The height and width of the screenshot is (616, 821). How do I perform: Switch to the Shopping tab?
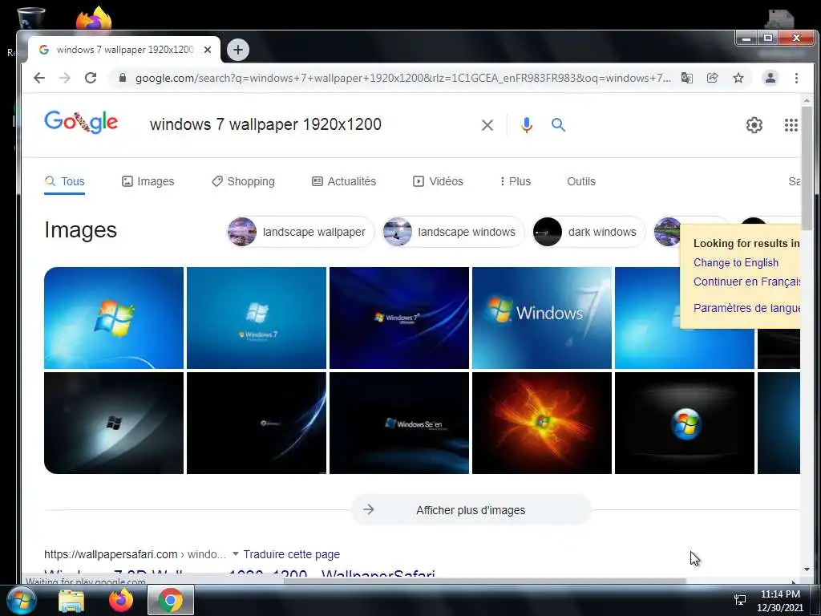[x=243, y=181]
